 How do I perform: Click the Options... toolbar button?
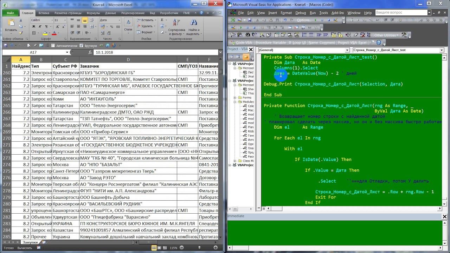[x=304, y=20]
